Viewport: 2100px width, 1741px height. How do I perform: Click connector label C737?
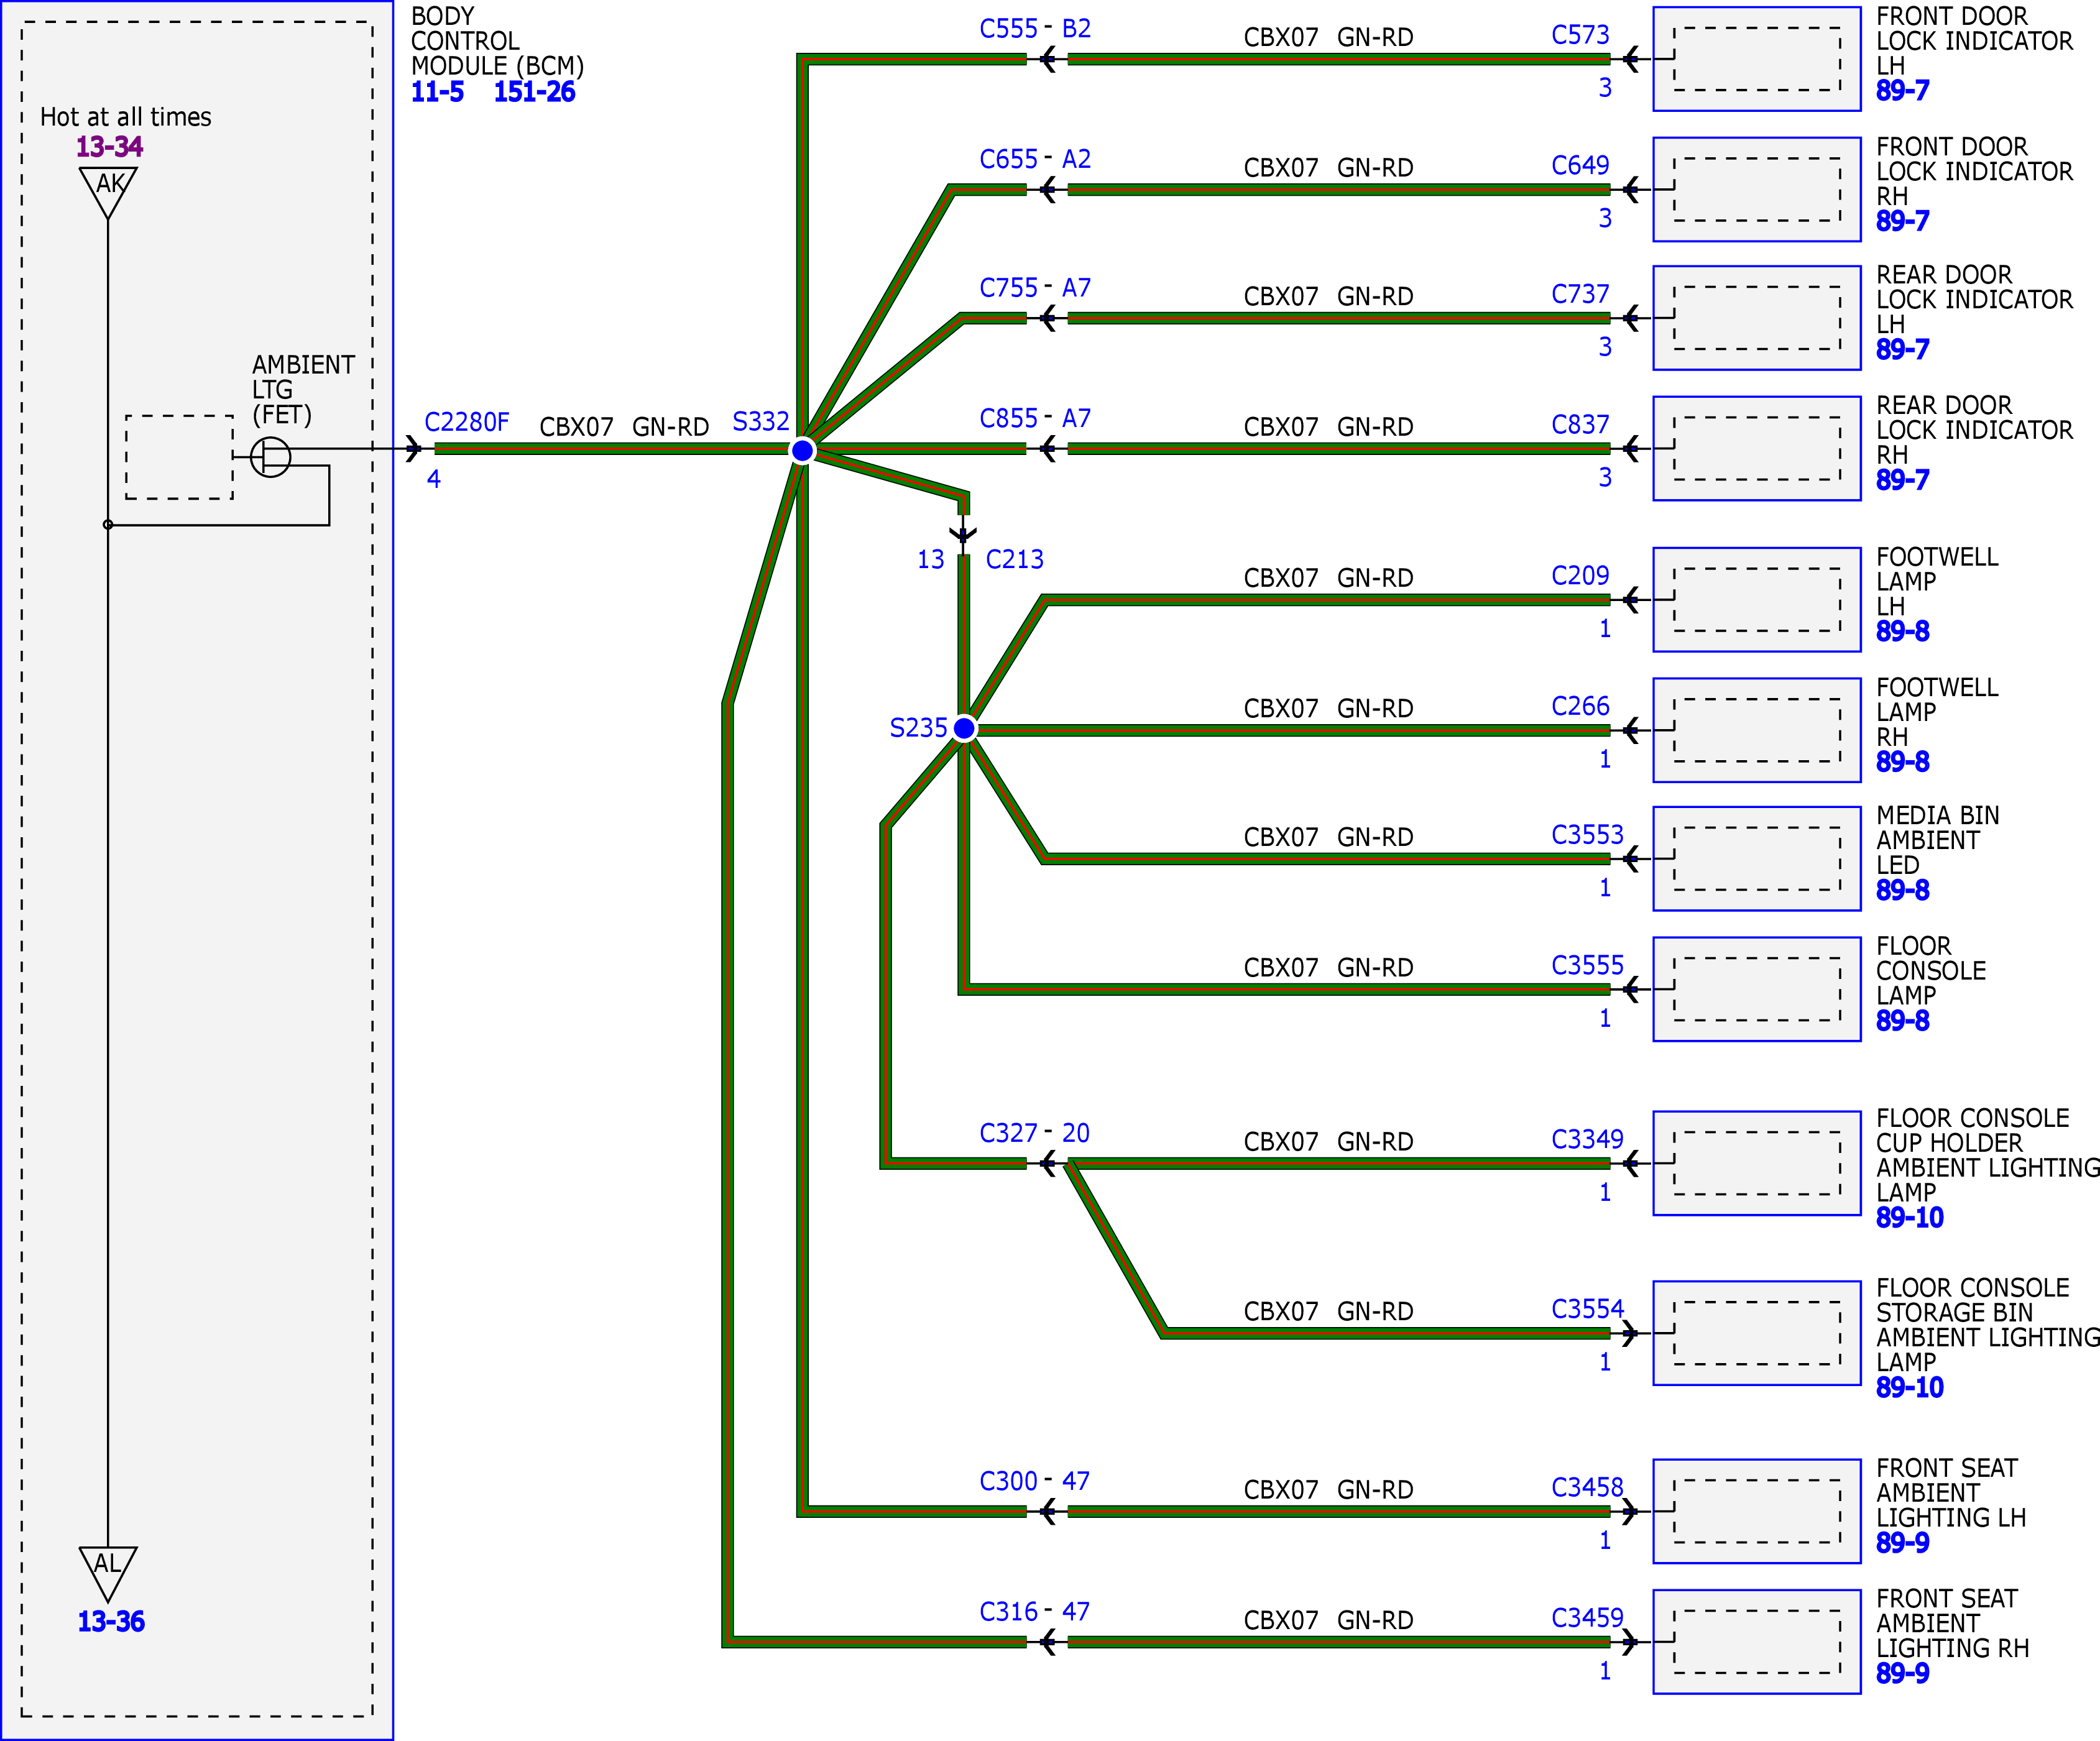click(1580, 294)
